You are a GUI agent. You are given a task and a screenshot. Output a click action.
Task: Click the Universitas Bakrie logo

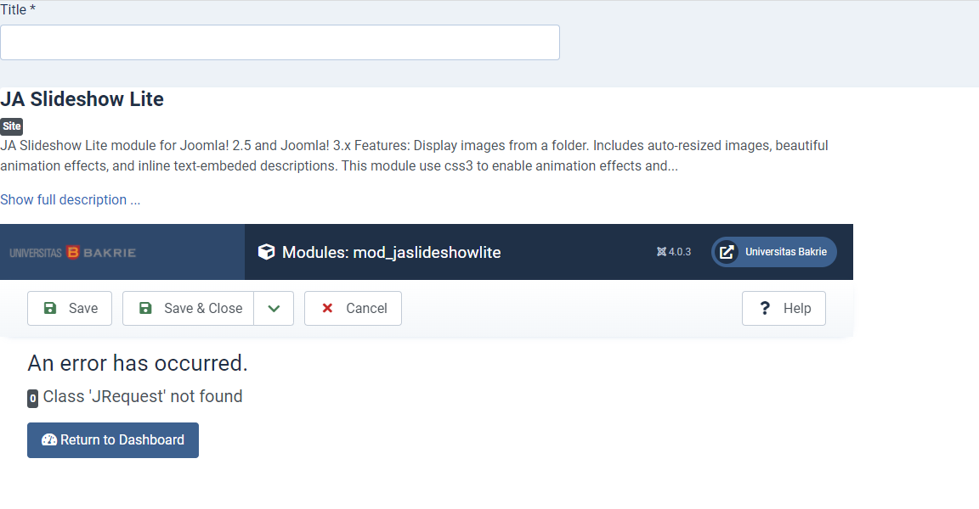point(73,252)
